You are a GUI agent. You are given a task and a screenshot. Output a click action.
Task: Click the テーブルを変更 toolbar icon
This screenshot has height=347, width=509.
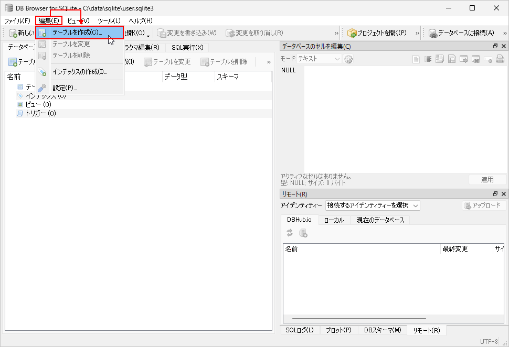point(167,62)
